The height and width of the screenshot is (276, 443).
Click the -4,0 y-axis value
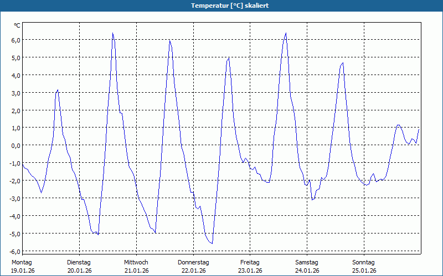tap(15, 216)
